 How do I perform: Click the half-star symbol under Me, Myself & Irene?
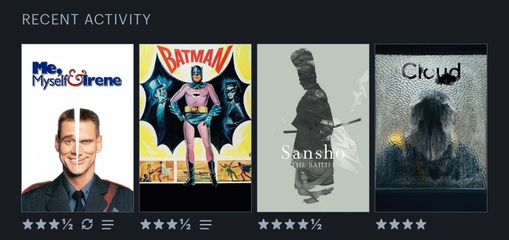pyautogui.click(x=68, y=224)
